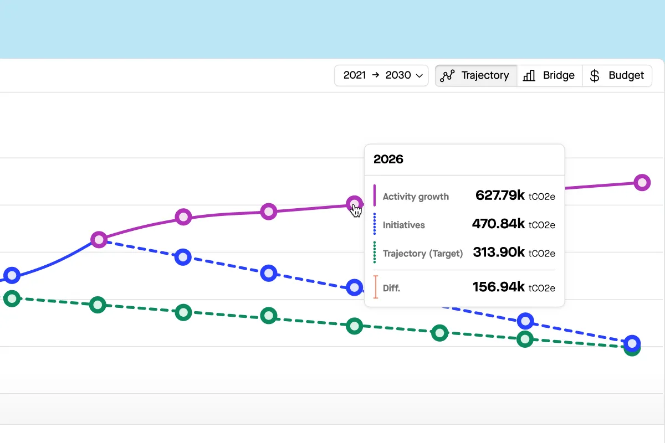
Task: Click the Bridge bar chart icon
Action: pos(529,76)
